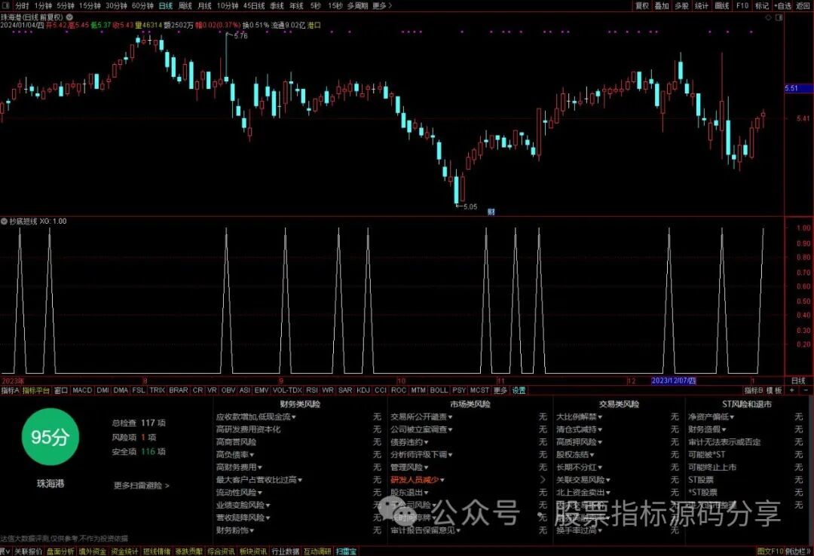
Task: Click the blue 财 marker on the chart
Action: pyautogui.click(x=491, y=211)
